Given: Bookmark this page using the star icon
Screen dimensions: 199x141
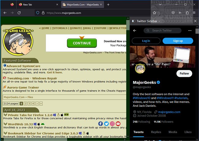Looking at the screenshot, I should (155, 13).
